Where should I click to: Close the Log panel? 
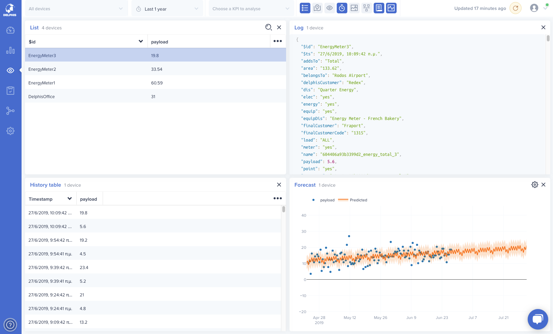pyautogui.click(x=543, y=27)
